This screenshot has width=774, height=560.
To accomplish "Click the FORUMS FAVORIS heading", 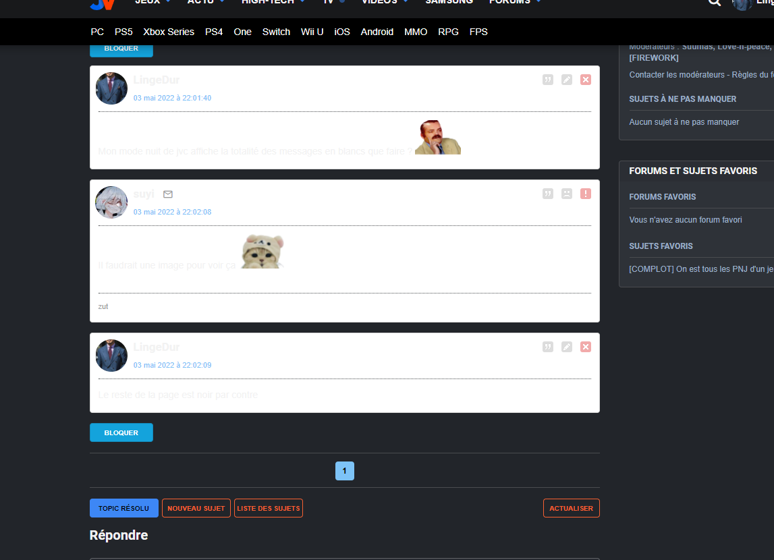I will click(x=663, y=197).
